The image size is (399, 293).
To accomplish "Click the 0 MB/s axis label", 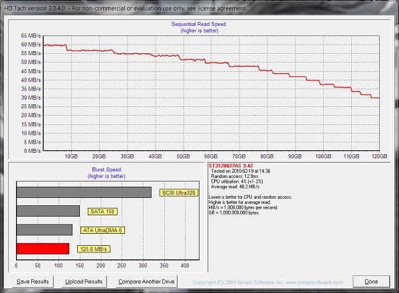I will [x=32, y=151].
